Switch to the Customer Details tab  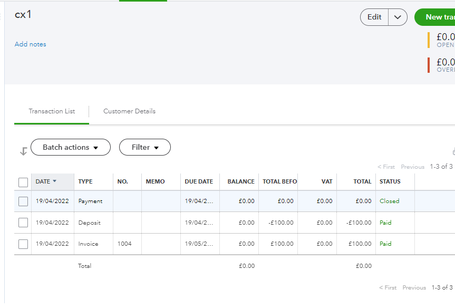tap(129, 111)
